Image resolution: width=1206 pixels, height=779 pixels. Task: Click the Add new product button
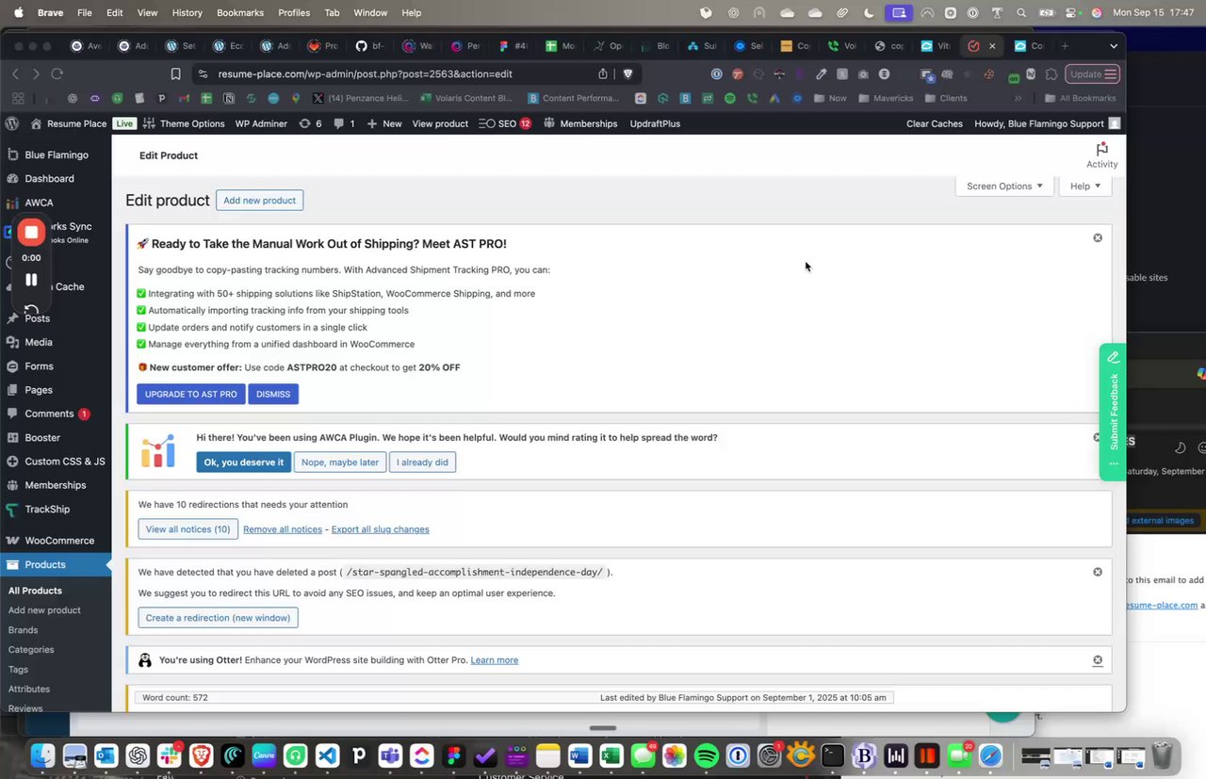[259, 200]
